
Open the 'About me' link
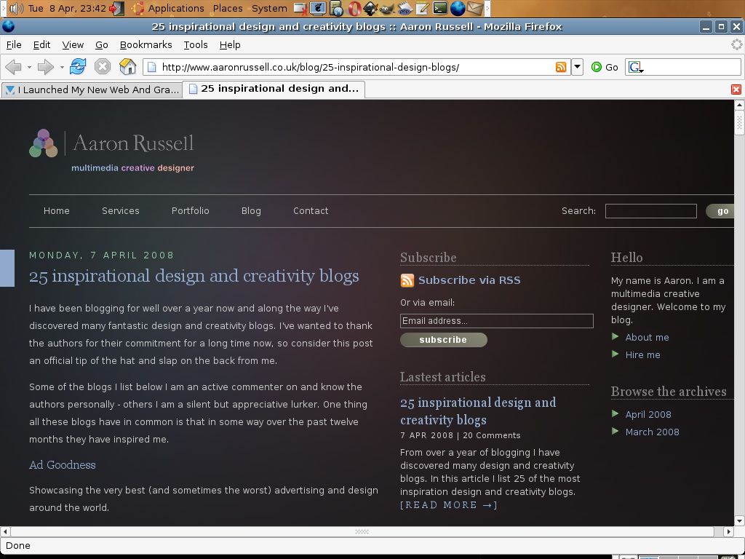click(x=647, y=338)
